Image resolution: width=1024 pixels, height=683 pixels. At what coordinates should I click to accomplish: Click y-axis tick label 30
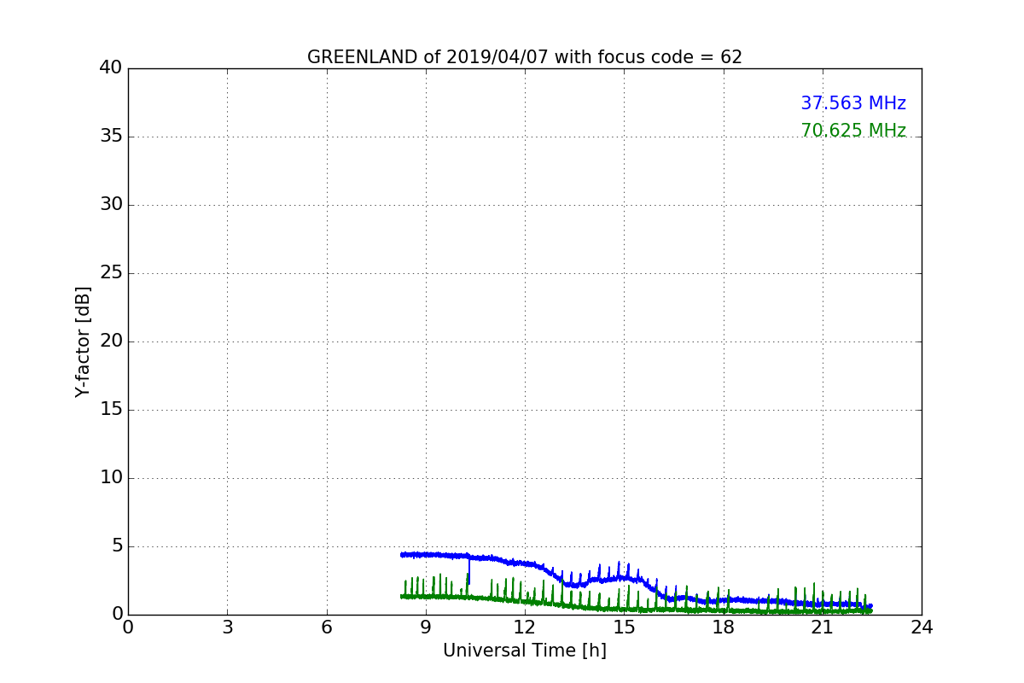(111, 205)
